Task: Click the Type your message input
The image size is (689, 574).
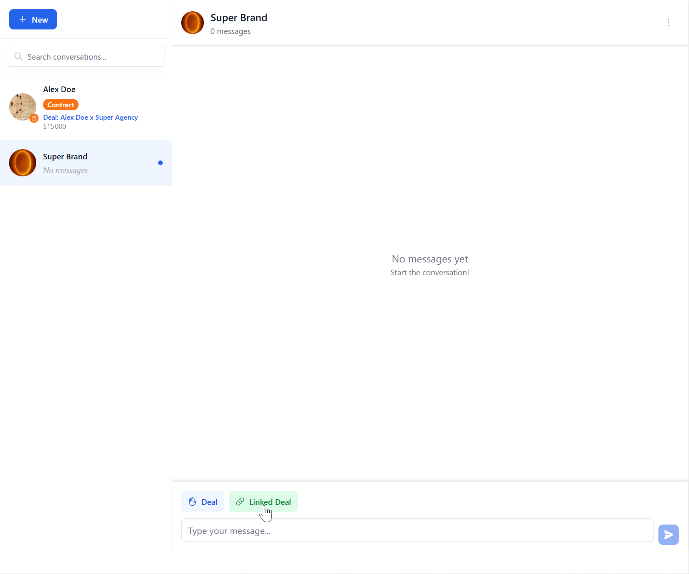Action: [x=417, y=530]
